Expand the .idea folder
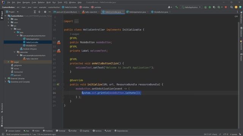This screenshot has width=243, height=136. tap(8, 19)
